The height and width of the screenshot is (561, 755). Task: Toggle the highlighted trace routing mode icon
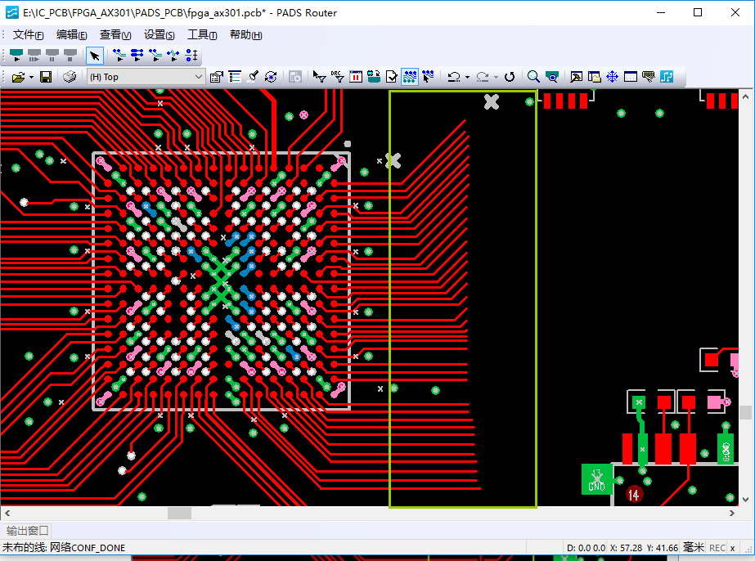[410, 77]
